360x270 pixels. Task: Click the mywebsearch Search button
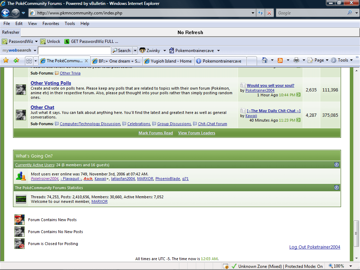(122, 51)
